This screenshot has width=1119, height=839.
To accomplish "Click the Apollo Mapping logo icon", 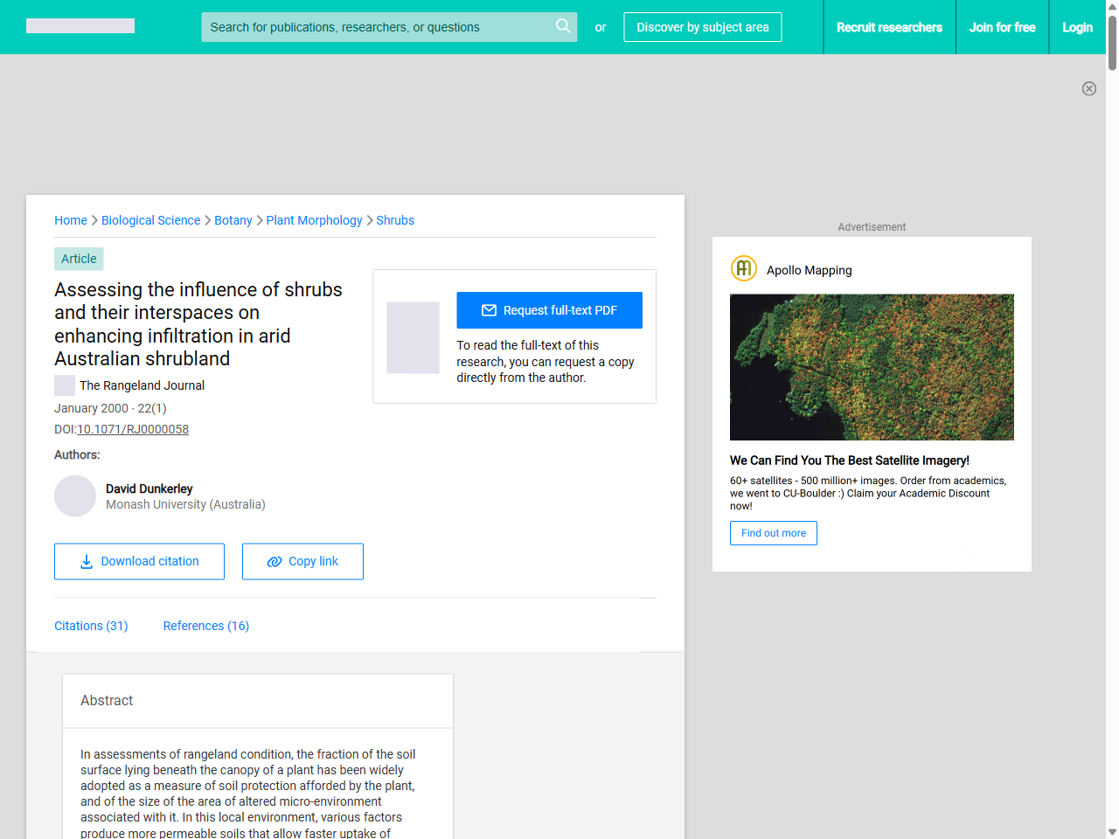I will pyautogui.click(x=743, y=268).
